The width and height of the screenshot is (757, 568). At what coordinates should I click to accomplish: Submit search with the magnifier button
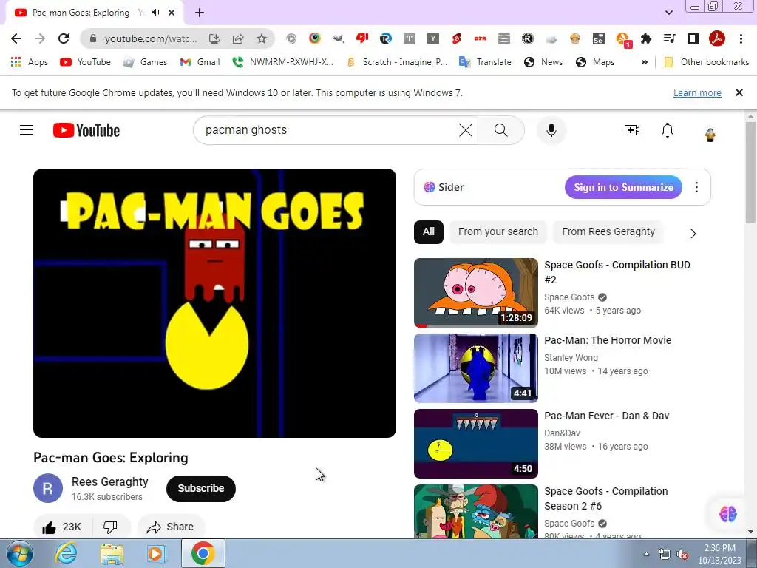(501, 130)
